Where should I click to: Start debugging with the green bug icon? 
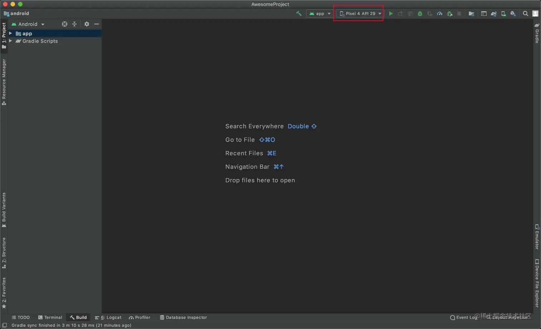(420, 14)
